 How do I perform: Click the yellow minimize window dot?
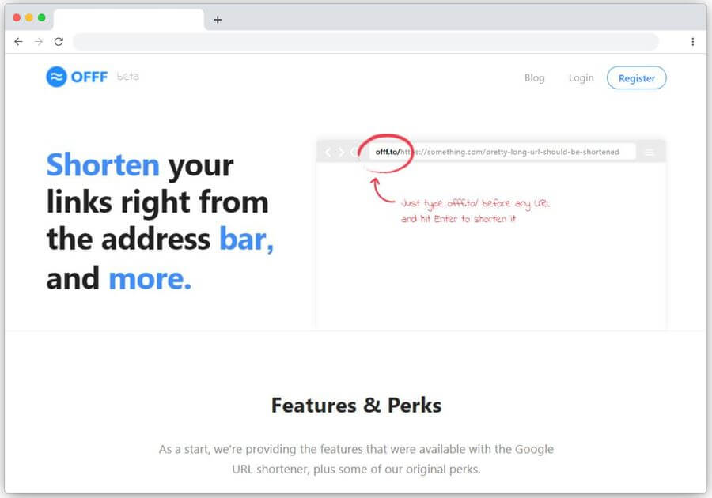coord(29,17)
